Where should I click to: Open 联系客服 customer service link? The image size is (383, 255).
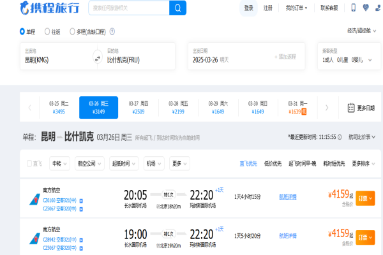click(329, 8)
